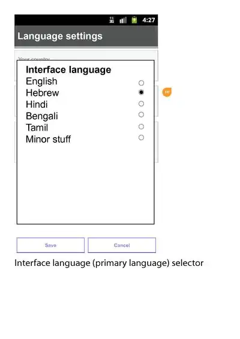Select the Hebrew radio button
The image size is (240, 339).
[141, 92]
